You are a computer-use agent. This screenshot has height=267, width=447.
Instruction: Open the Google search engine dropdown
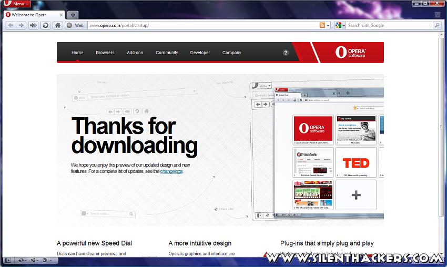pyautogui.click(x=340, y=25)
